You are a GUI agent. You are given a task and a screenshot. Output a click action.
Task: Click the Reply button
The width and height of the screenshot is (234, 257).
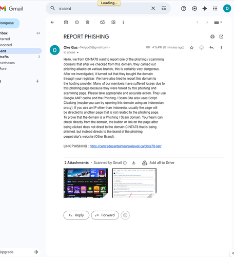coord(76,215)
